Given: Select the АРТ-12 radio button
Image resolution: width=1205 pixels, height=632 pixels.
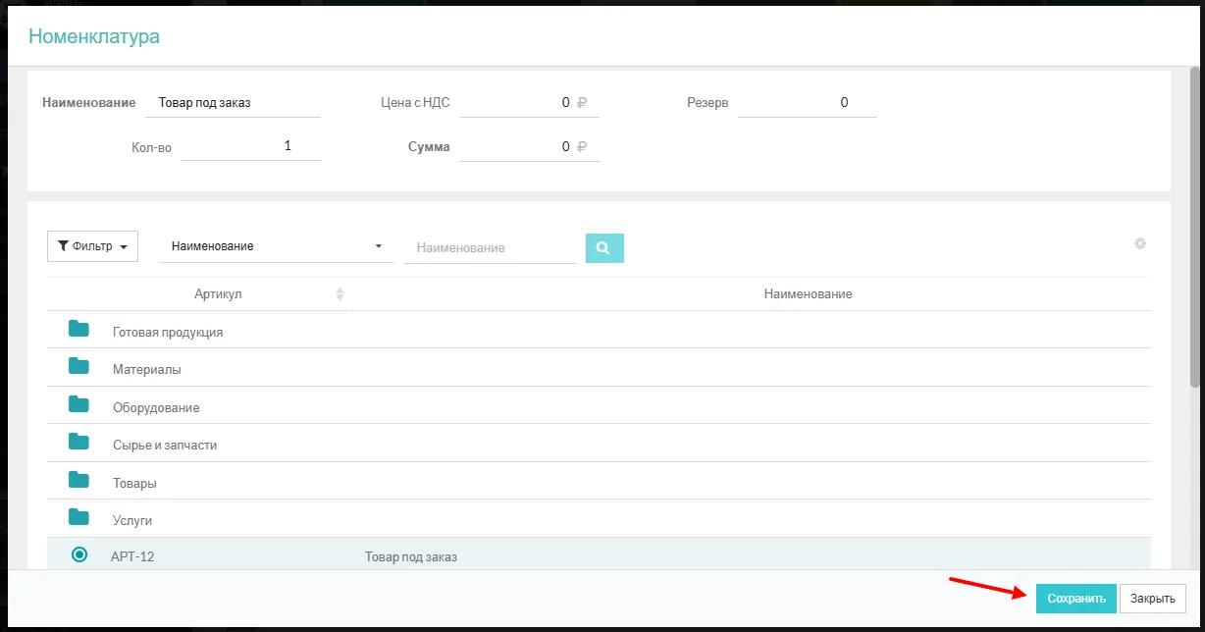Looking at the screenshot, I should point(79,555).
